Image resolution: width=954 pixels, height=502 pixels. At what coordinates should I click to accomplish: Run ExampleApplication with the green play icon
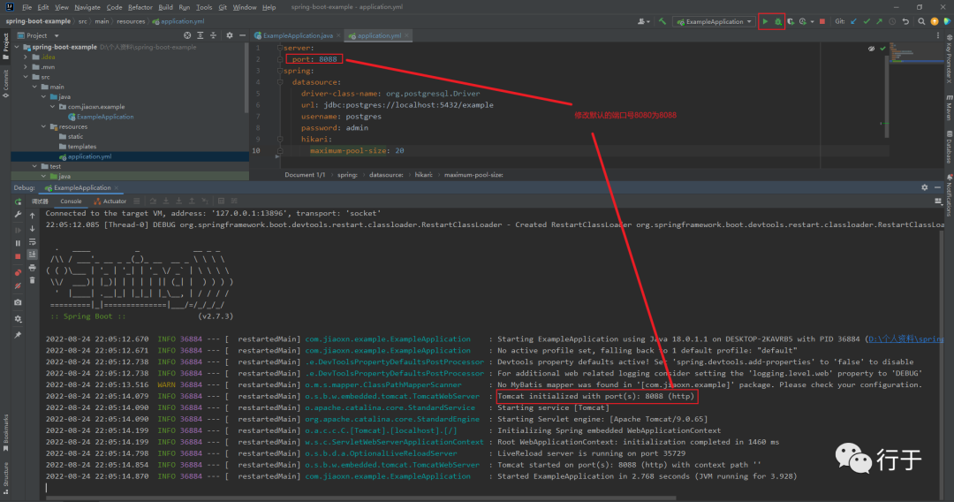765,21
